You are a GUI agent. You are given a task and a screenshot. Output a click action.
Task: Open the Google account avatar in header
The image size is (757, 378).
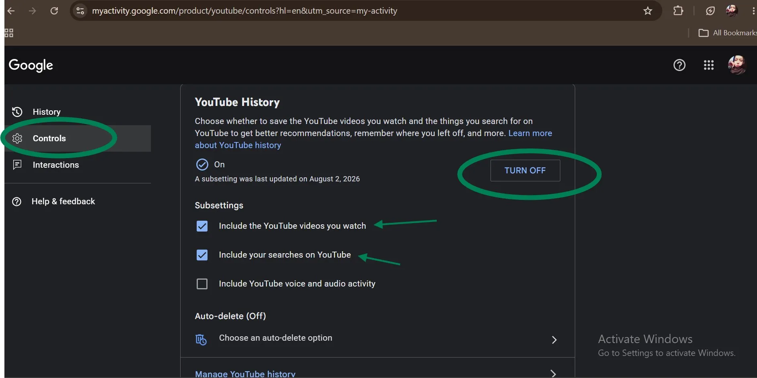(x=737, y=65)
